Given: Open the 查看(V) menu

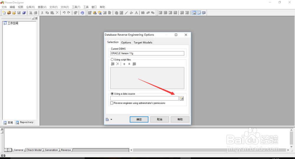Looking at the screenshot, I should point(42,7).
